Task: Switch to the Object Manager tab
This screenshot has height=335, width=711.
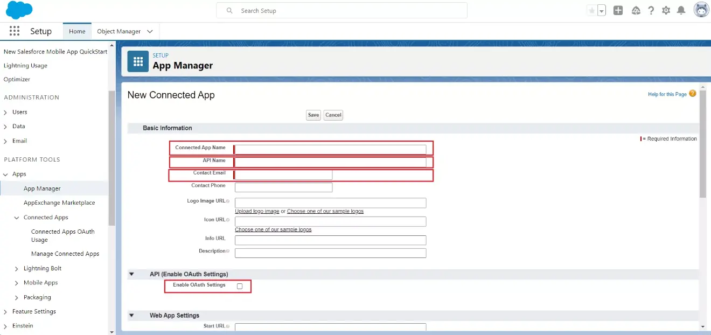Action: pos(119,31)
